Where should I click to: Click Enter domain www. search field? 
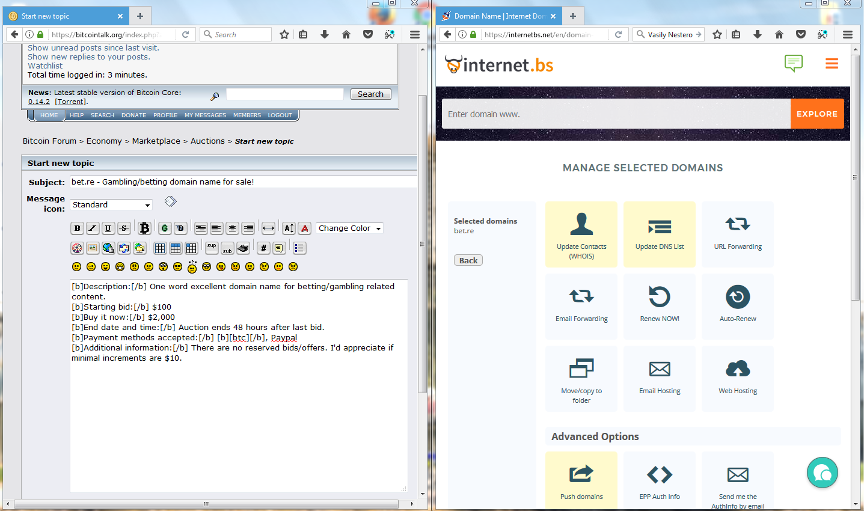tap(616, 114)
